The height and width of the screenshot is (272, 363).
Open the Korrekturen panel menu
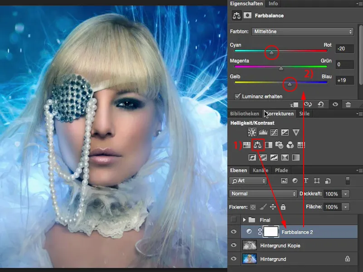pos(359,114)
